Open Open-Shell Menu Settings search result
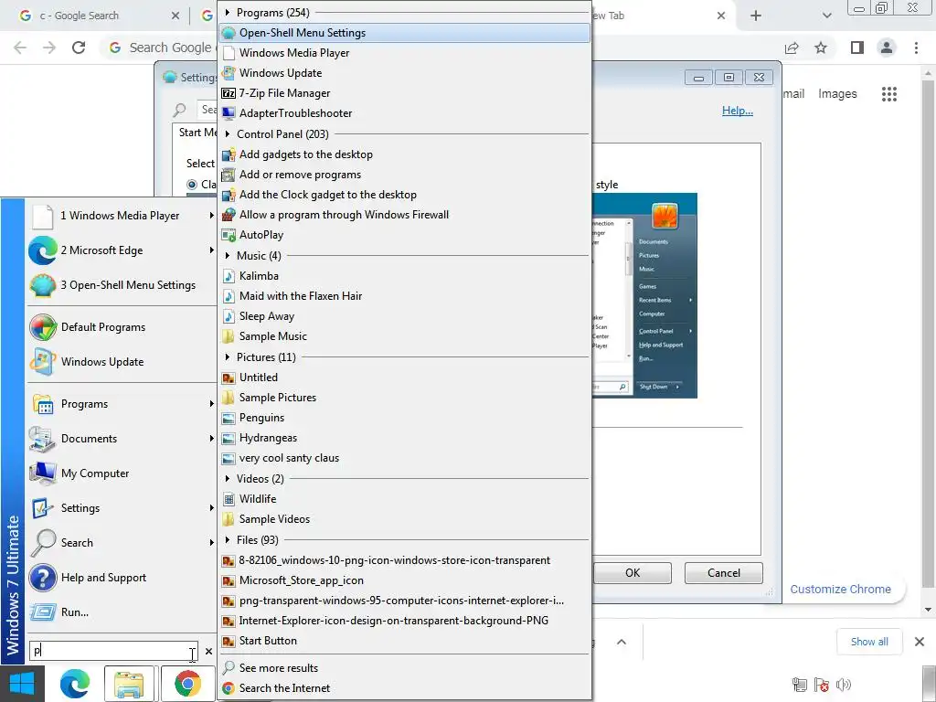The width and height of the screenshot is (936, 702). pyautogui.click(x=404, y=33)
